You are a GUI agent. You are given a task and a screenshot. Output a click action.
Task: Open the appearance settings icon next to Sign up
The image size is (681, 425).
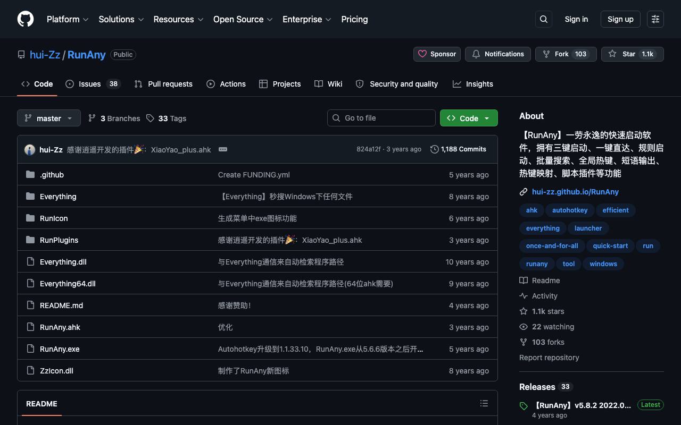tap(655, 19)
